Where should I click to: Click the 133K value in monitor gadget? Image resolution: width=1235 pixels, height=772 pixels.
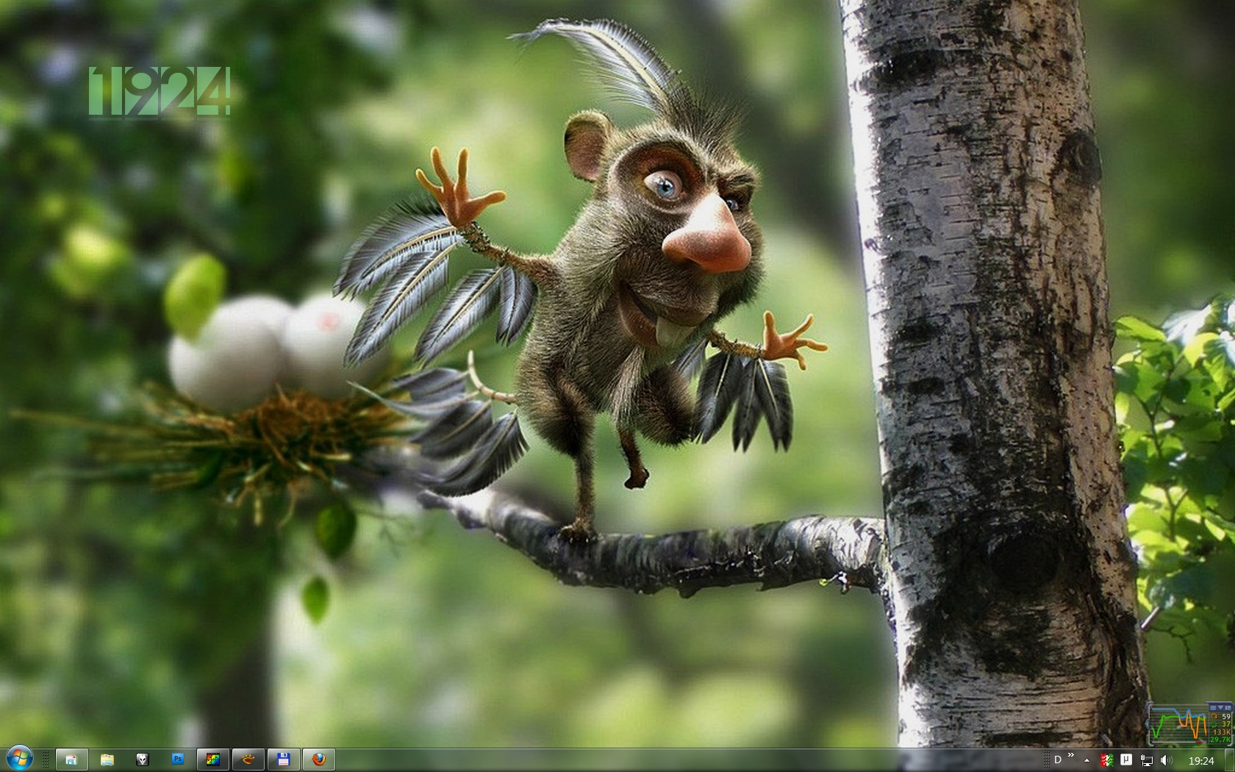(1222, 732)
